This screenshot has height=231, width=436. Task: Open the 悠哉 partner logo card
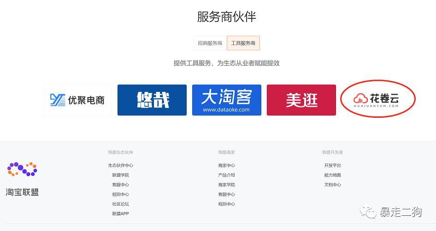[152, 100]
